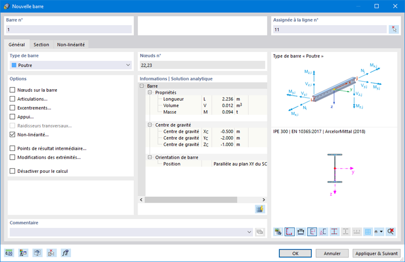The height and width of the screenshot is (262, 405).
Task: Click scroll right arrow of info table
Action: 264,200
